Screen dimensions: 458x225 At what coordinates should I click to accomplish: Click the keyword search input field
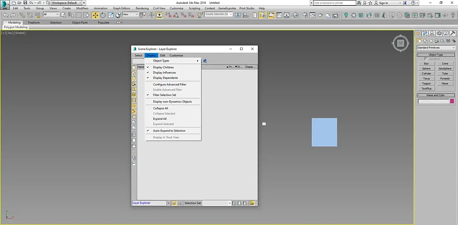pos(334,3)
